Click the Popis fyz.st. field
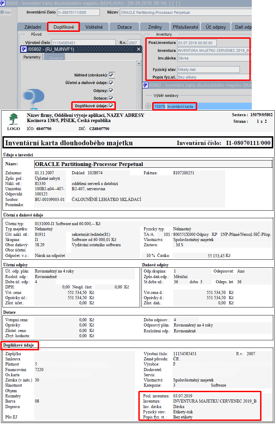The width and height of the screenshot is (276, 424). [x=214, y=77]
